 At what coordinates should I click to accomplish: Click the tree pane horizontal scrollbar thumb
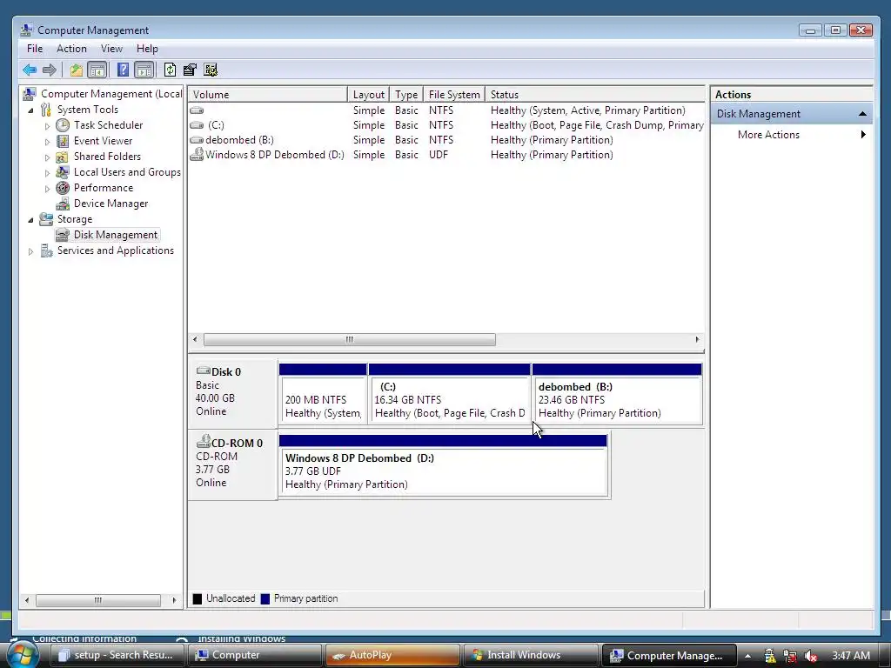tap(98, 600)
